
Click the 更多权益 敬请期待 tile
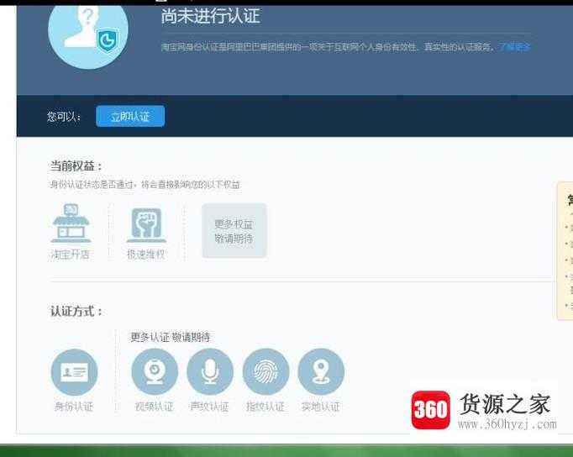[234, 231]
